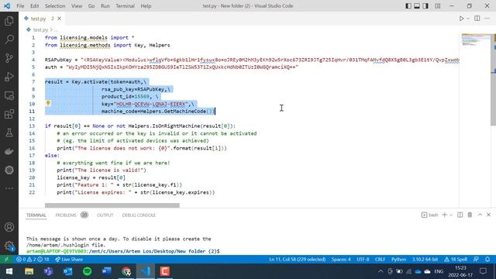This screenshot has height=279, width=496.
Task: Open the Run and Debug view icon
Action: [x=9, y=77]
